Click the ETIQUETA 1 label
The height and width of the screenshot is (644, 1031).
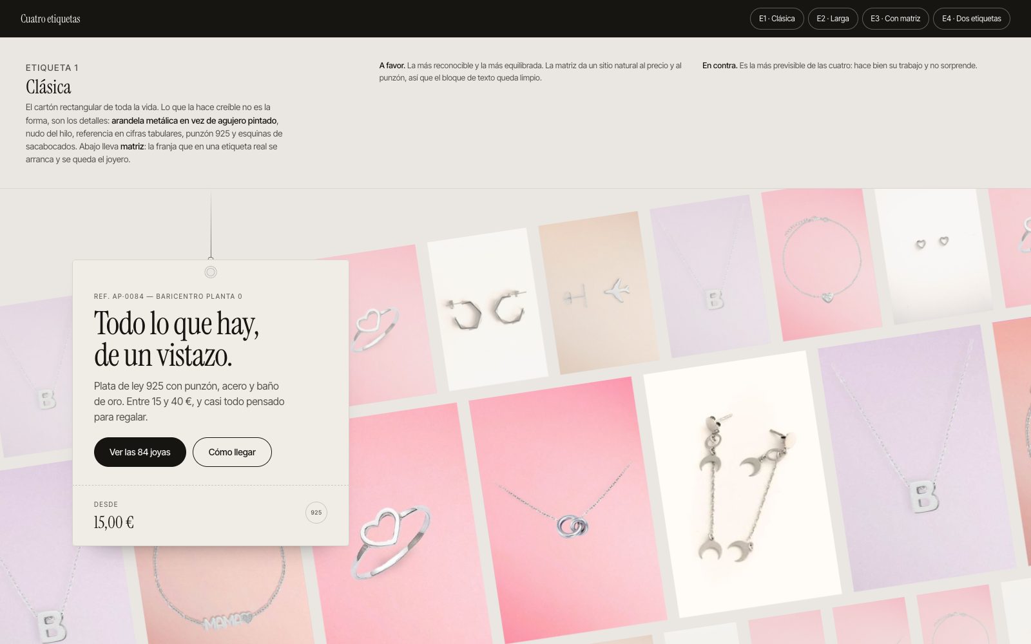pyautogui.click(x=52, y=68)
